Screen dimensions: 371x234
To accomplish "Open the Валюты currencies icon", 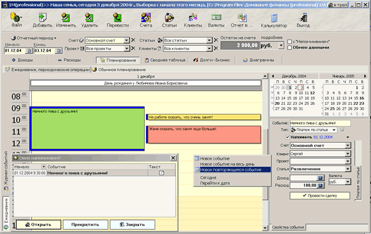I will tap(216, 20).
